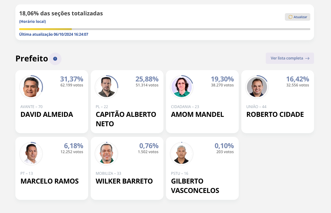Click the MARCELO RAMOS name

[x=50, y=181]
